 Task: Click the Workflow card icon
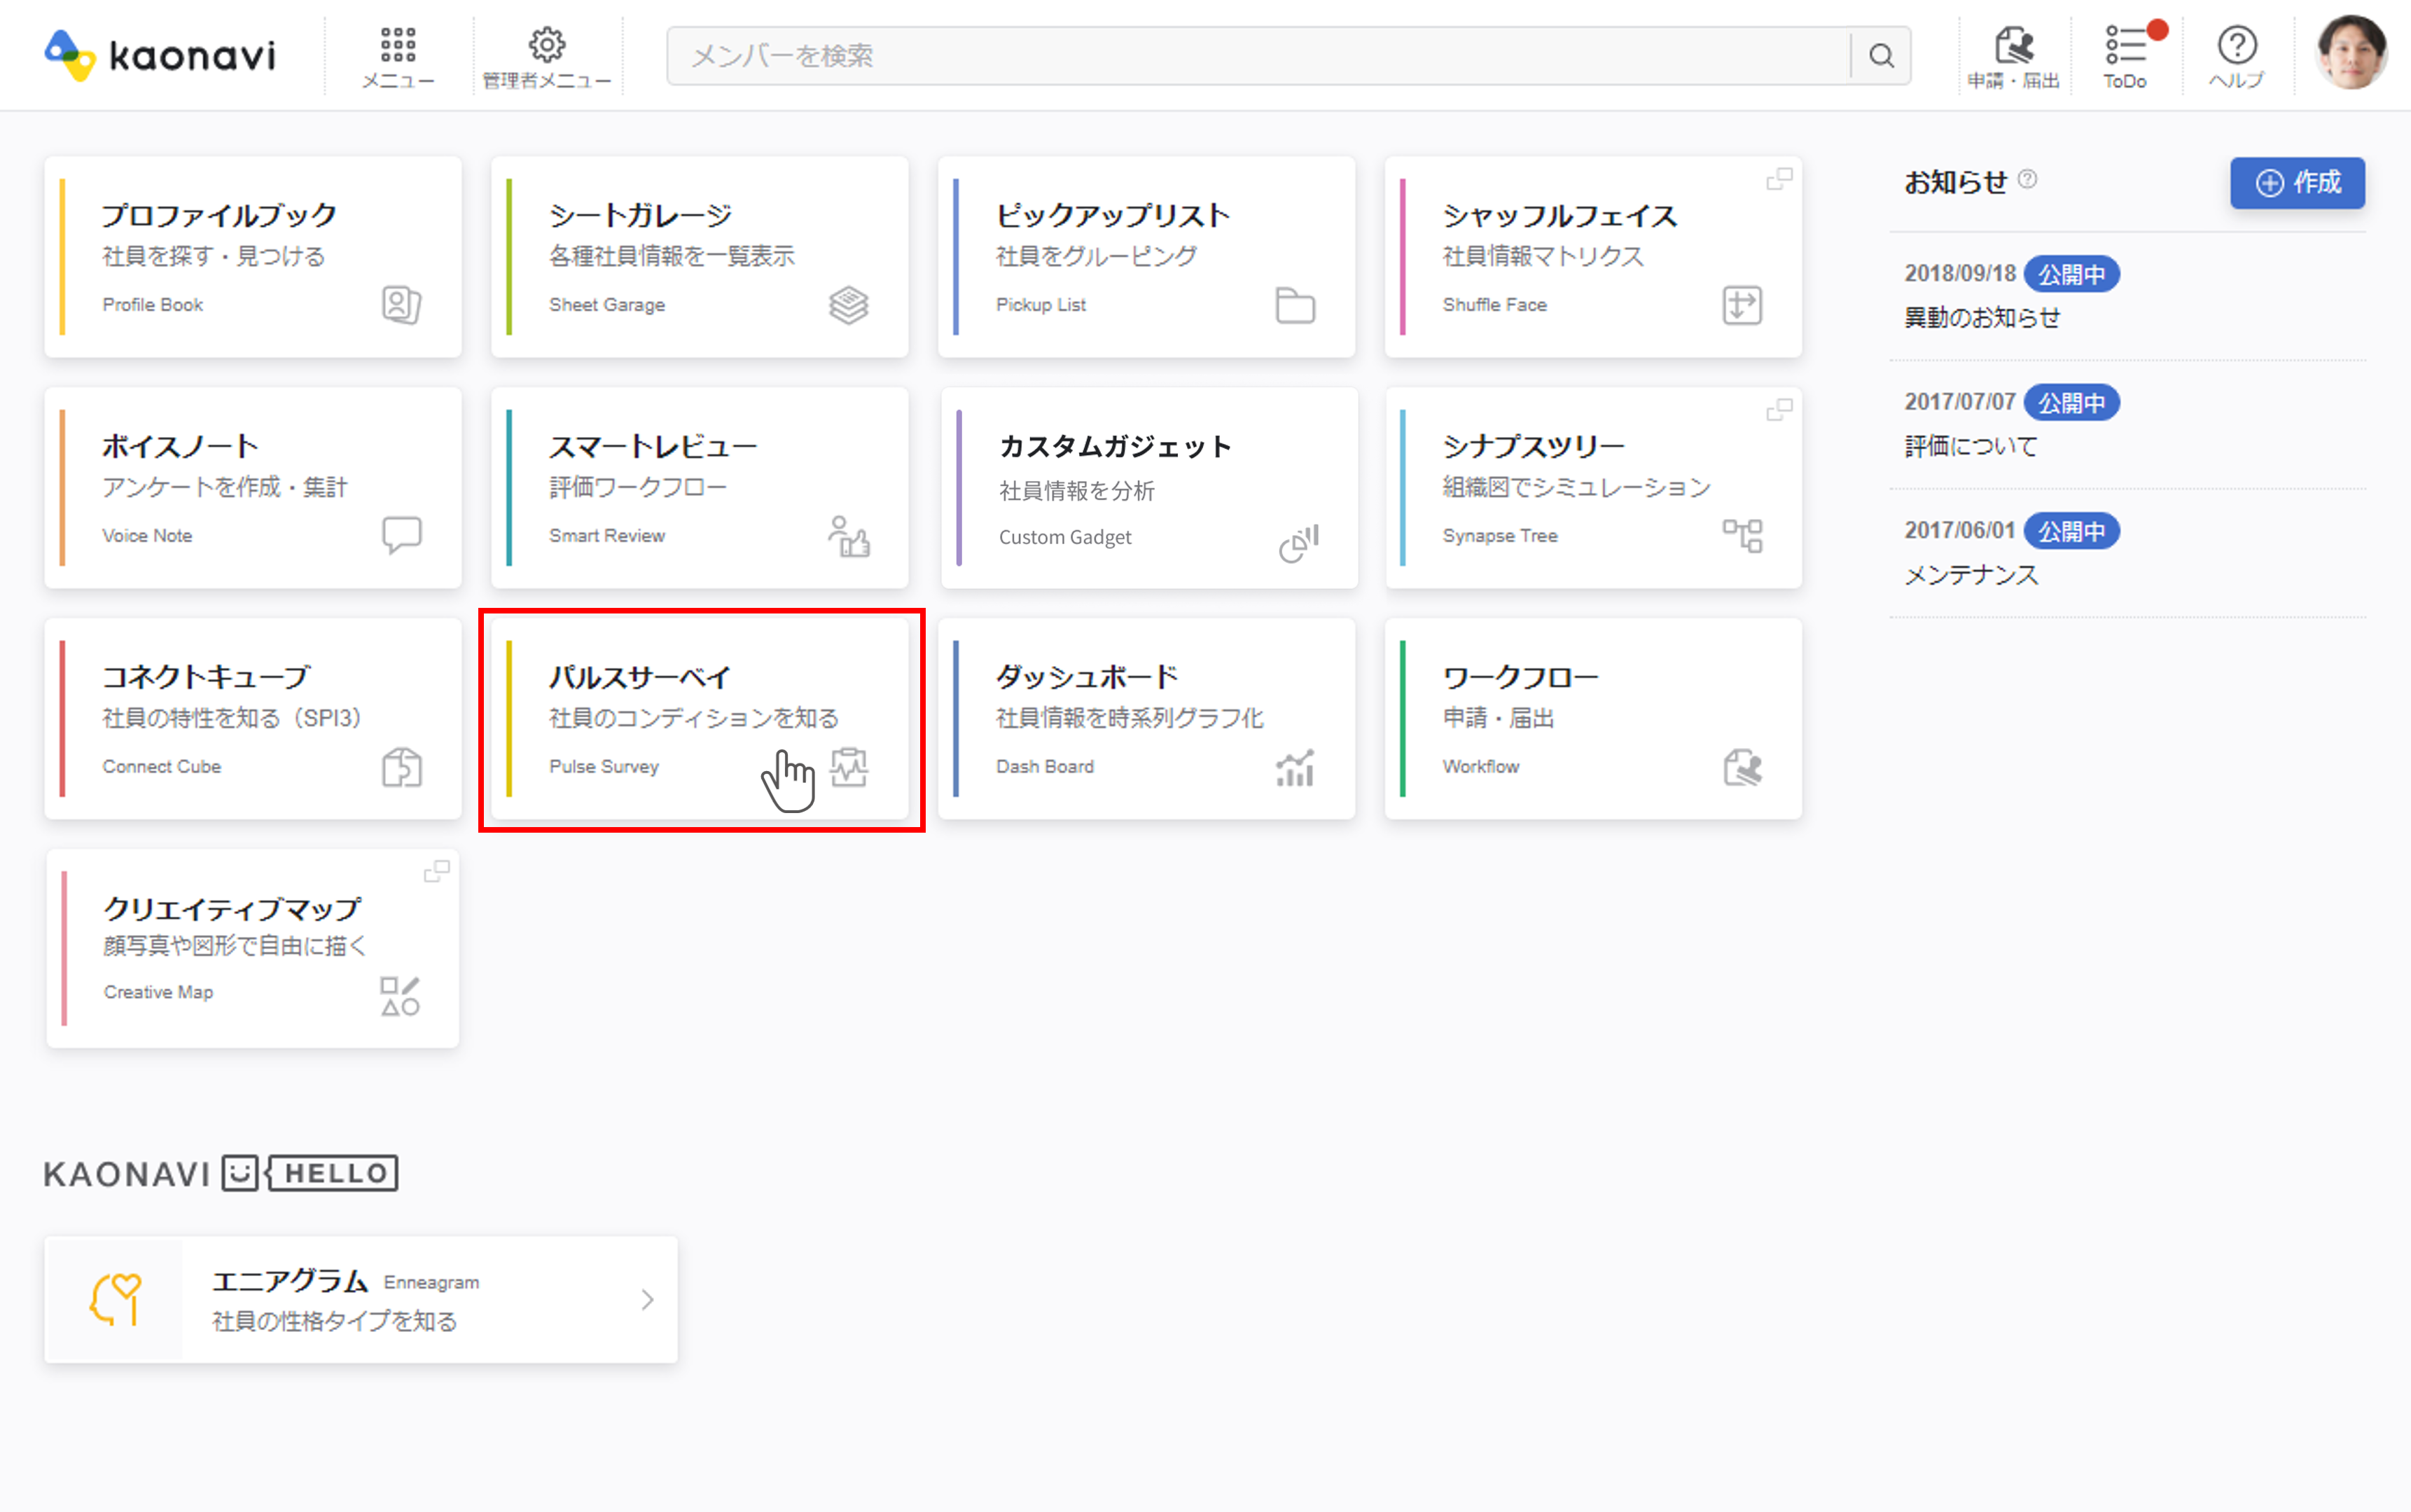pyautogui.click(x=1742, y=767)
